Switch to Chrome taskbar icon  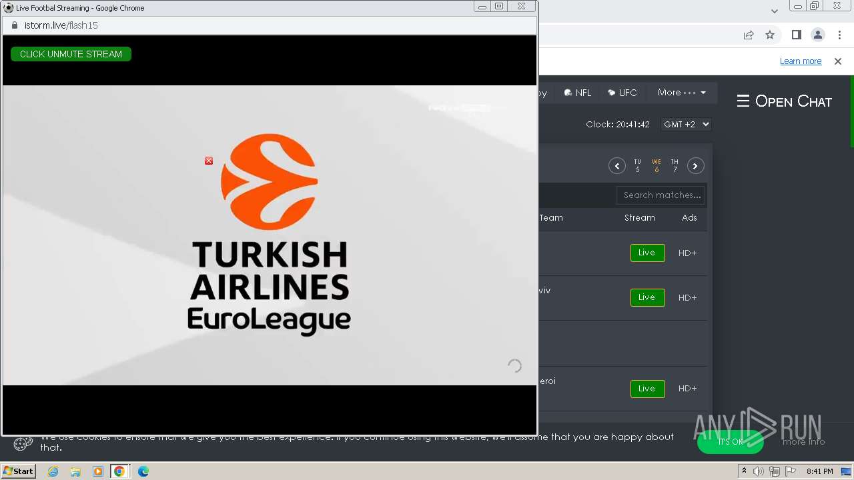119,471
